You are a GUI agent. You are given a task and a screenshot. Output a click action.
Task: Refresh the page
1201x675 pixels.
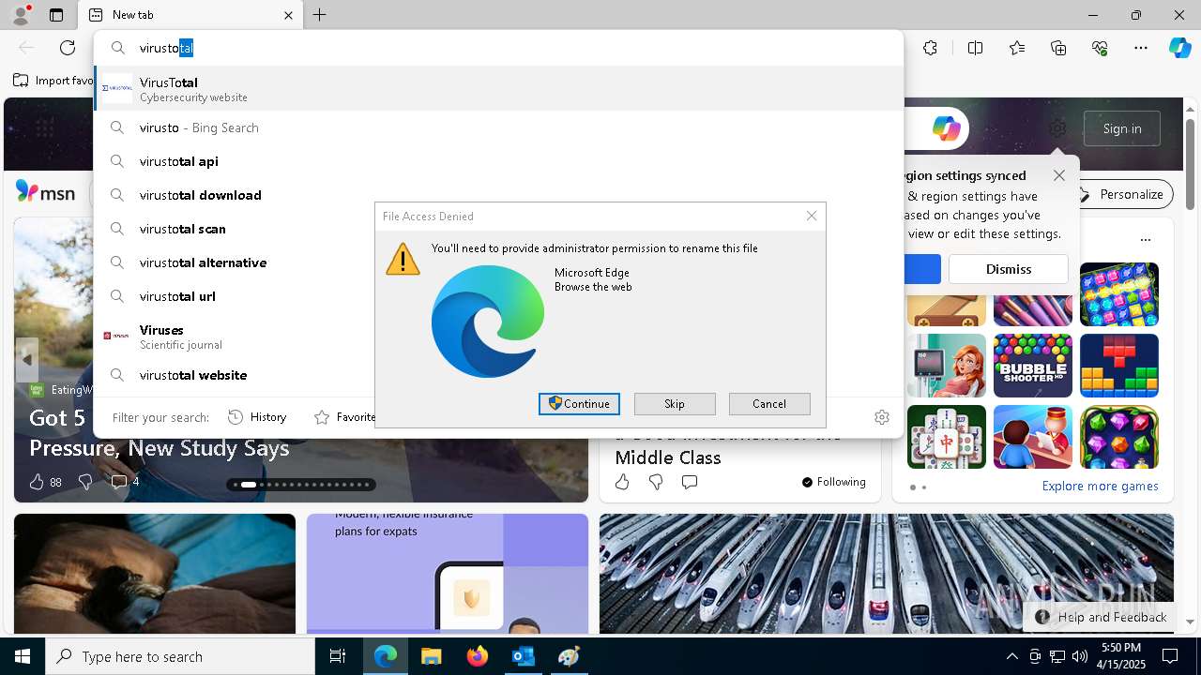pyautogui.click(x=68, y=48)
